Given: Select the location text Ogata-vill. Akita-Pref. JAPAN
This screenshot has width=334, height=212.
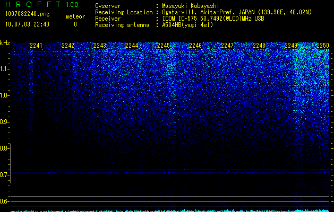Looking at the screenshot, I should click(x=208, y=12).
